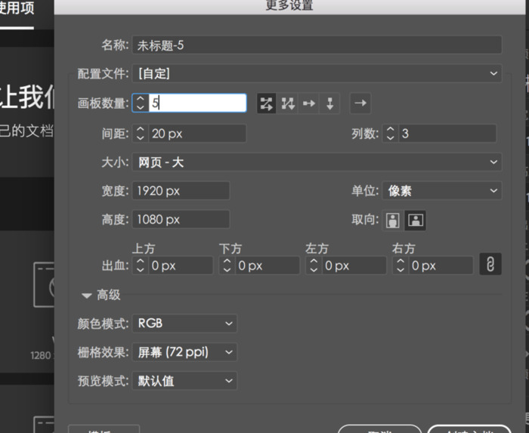Viewport: 529px width, 433px height.
Task: Click the 间距 spacing value field
Action: coord(197,134)
